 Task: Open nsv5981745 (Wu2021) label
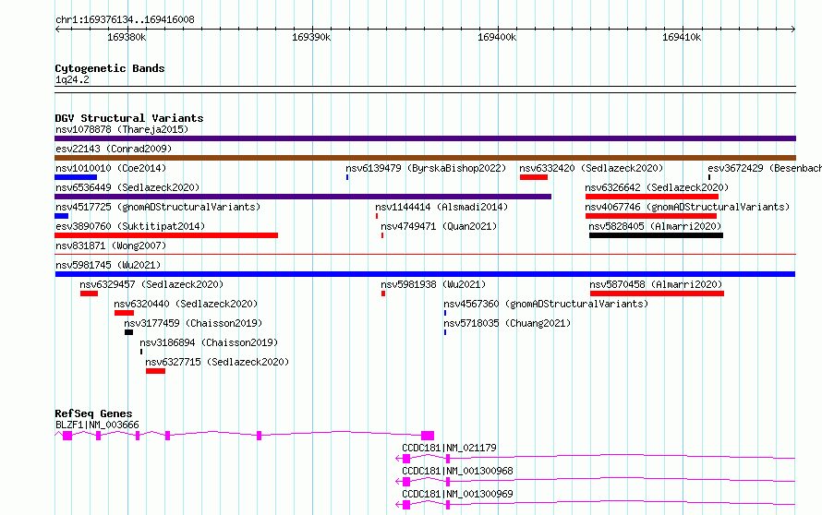tap(108, 265)
